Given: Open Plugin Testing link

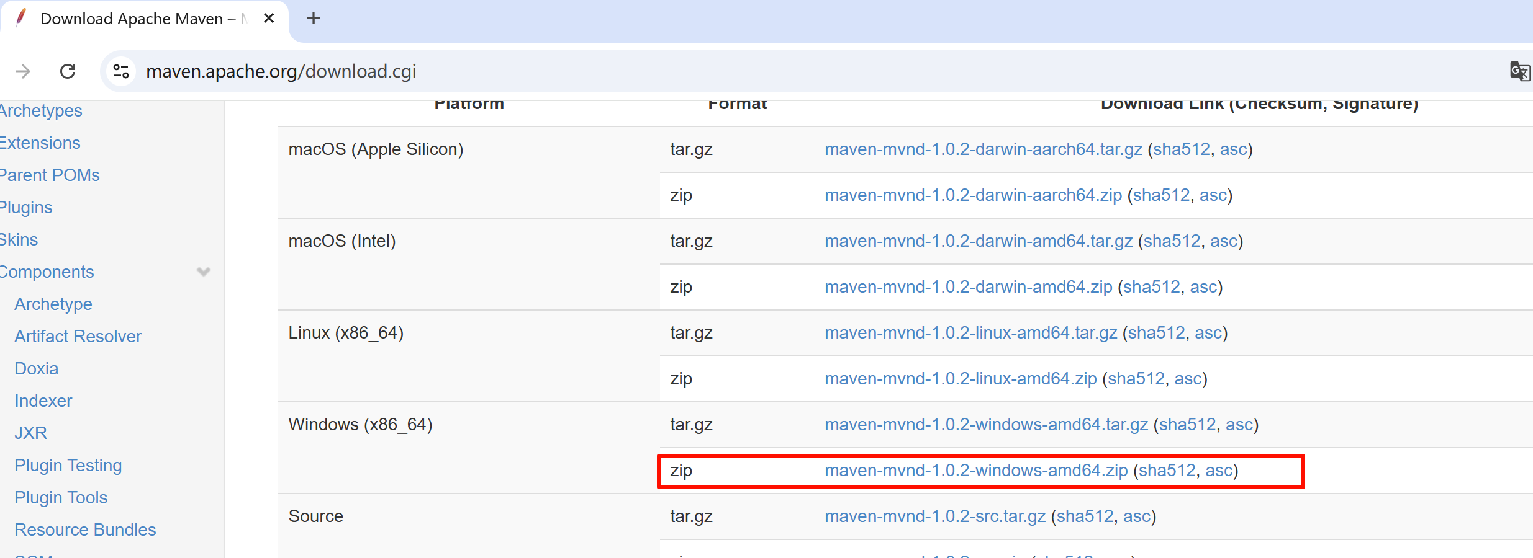Looking at the screenshot, I should tap(68, 465).
